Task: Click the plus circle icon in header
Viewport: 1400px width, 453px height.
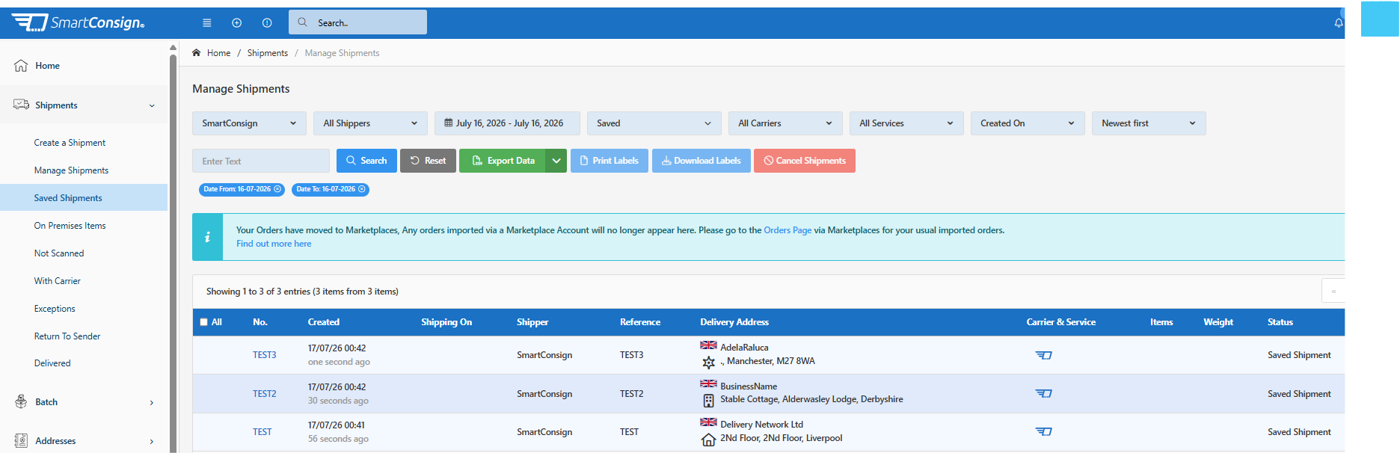Action: 237,23
